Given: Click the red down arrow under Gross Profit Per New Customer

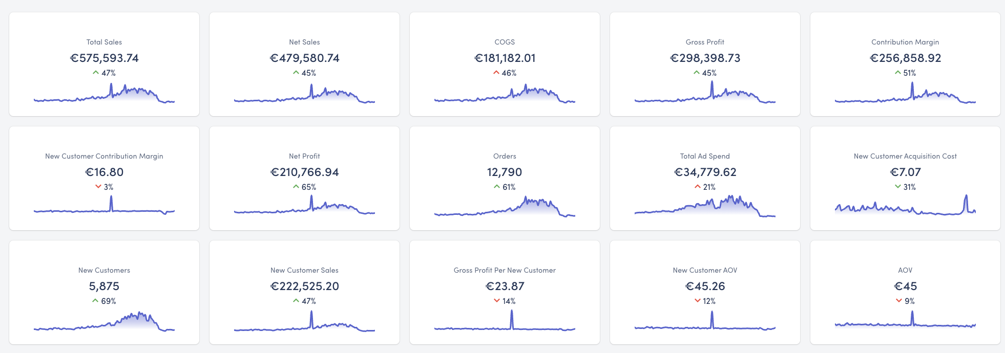Looking at the screenshot, I should pyautogui.click(x=496, y=301).
